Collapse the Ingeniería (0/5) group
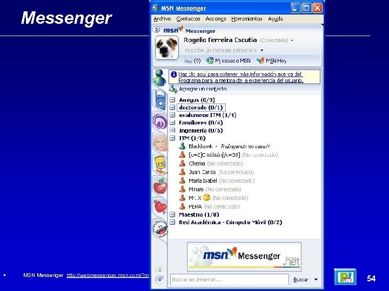 [172, 130]
